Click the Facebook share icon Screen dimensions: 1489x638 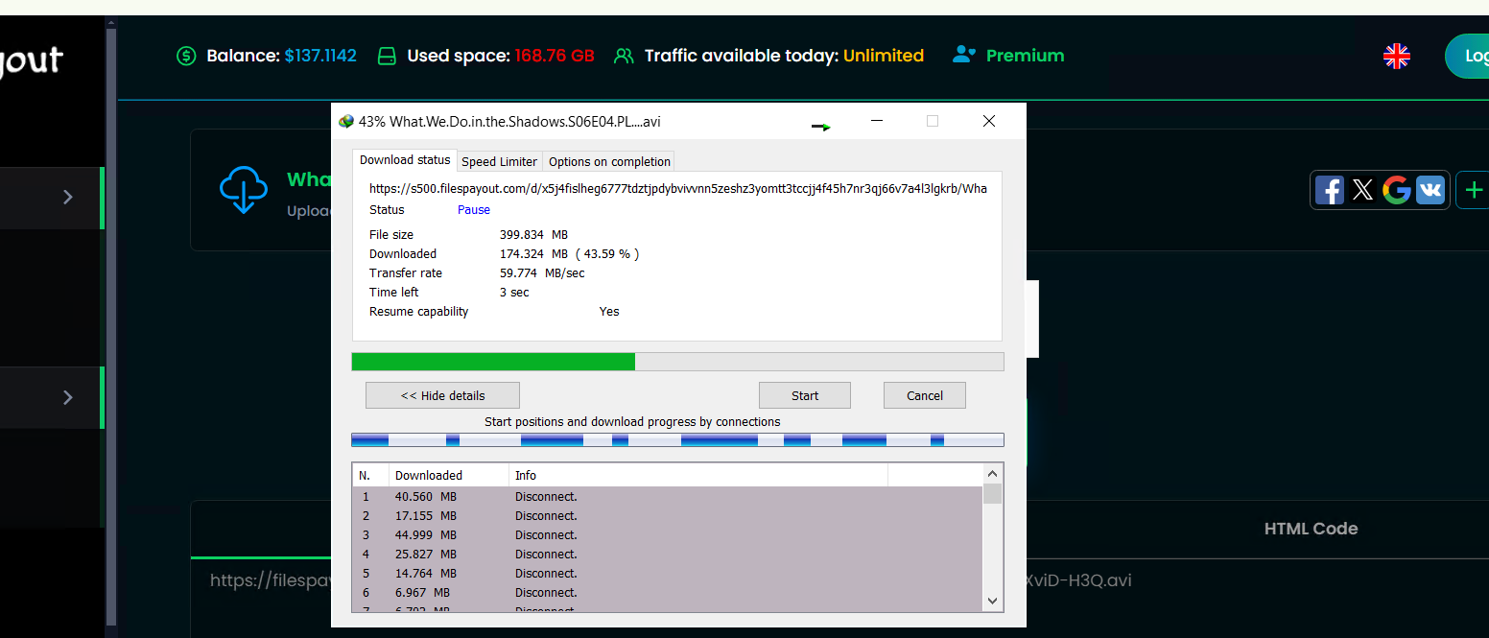coord(1329,190)
